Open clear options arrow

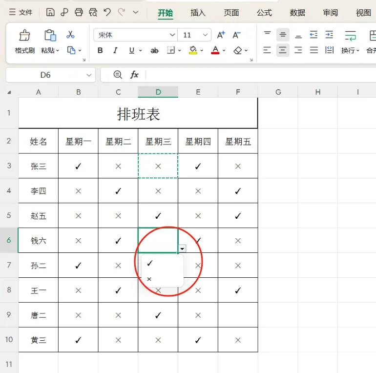[x=246, y=51]
